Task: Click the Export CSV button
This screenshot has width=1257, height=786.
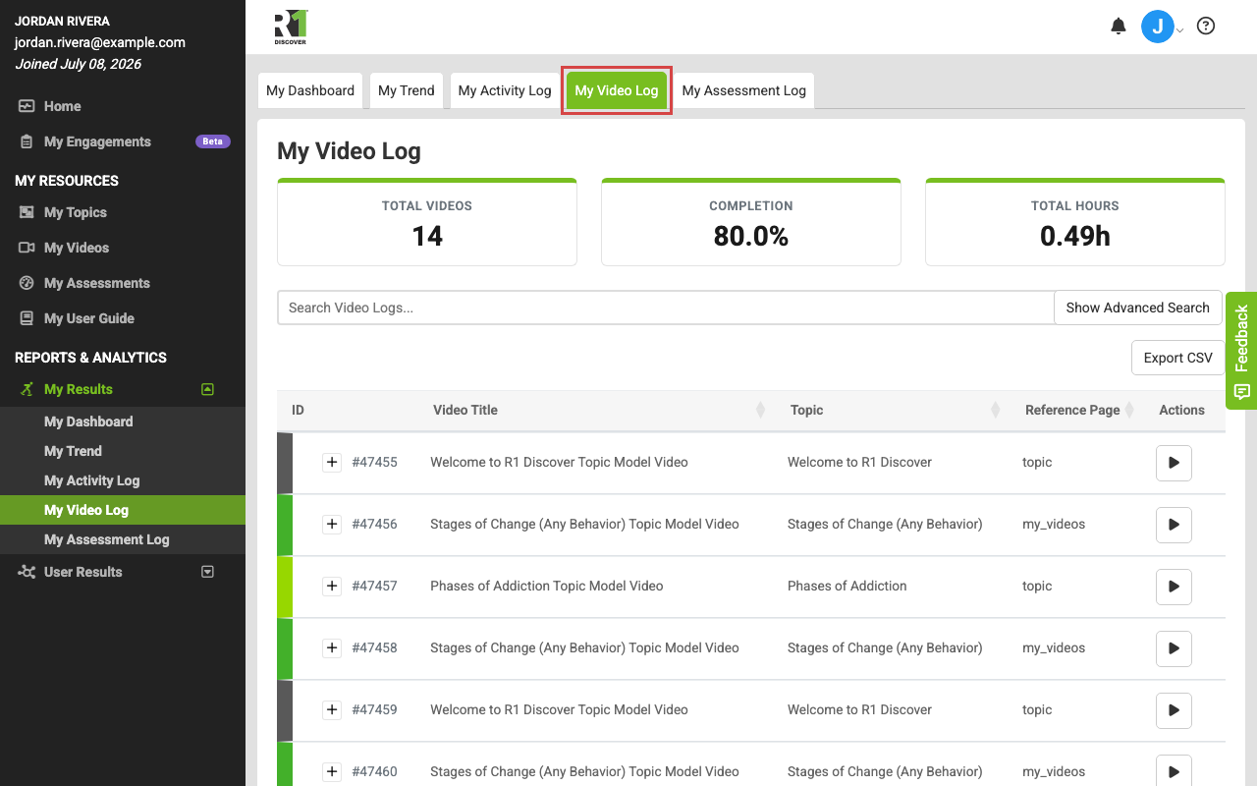Action: coord(1177,358)
